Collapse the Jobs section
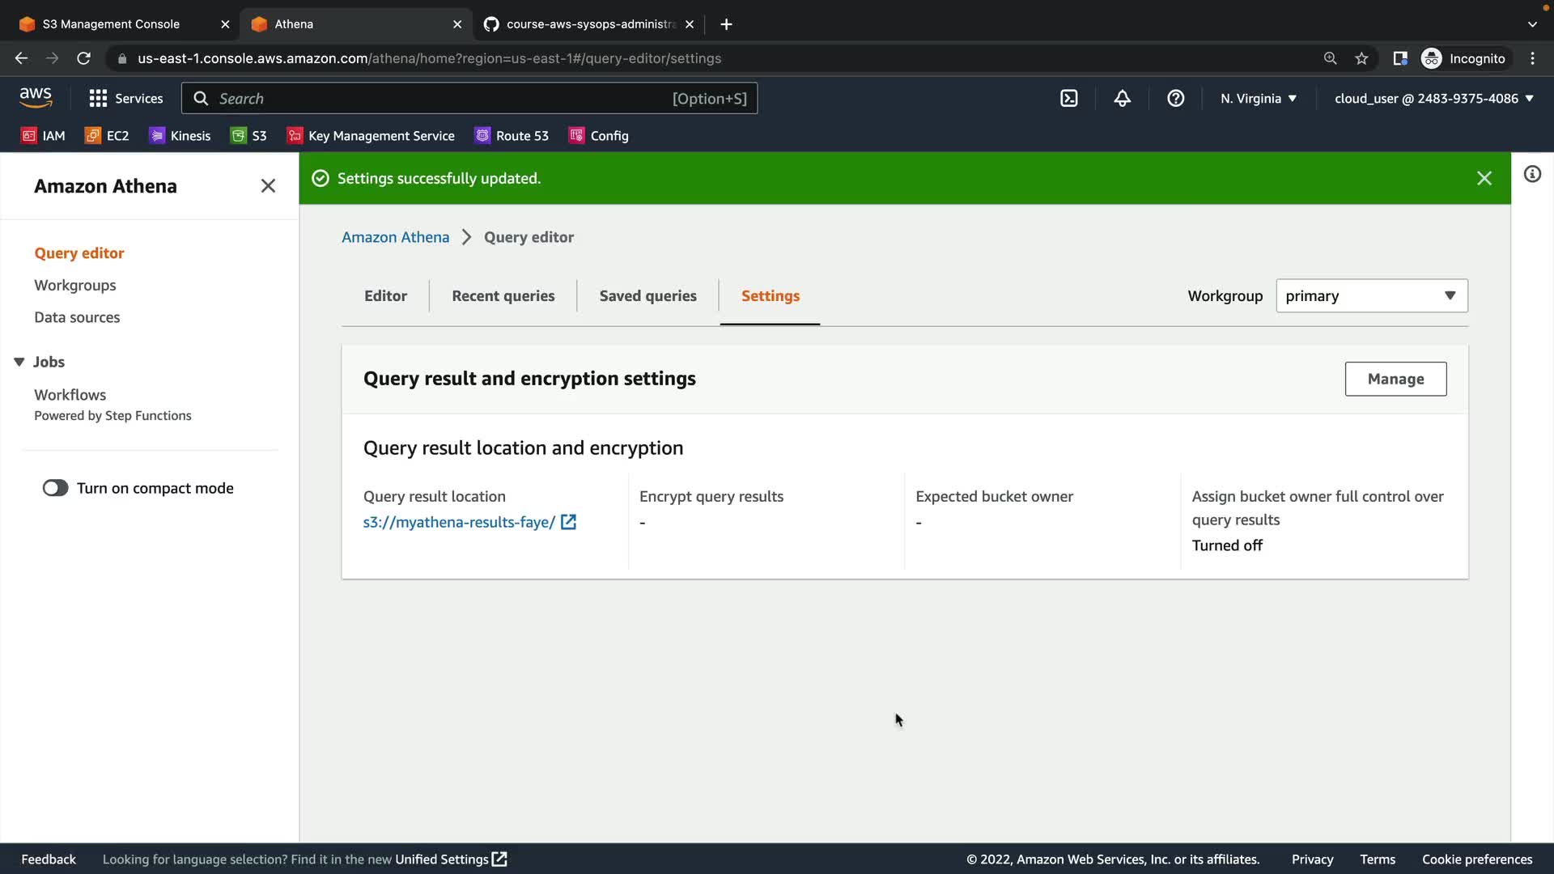Viewport: 1554px width, 874px height. pos(19,362)
